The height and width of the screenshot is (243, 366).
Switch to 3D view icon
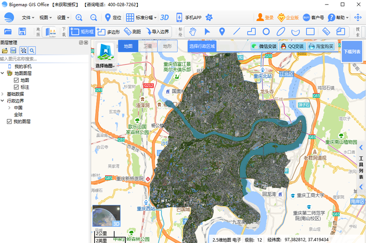point(164,17)
